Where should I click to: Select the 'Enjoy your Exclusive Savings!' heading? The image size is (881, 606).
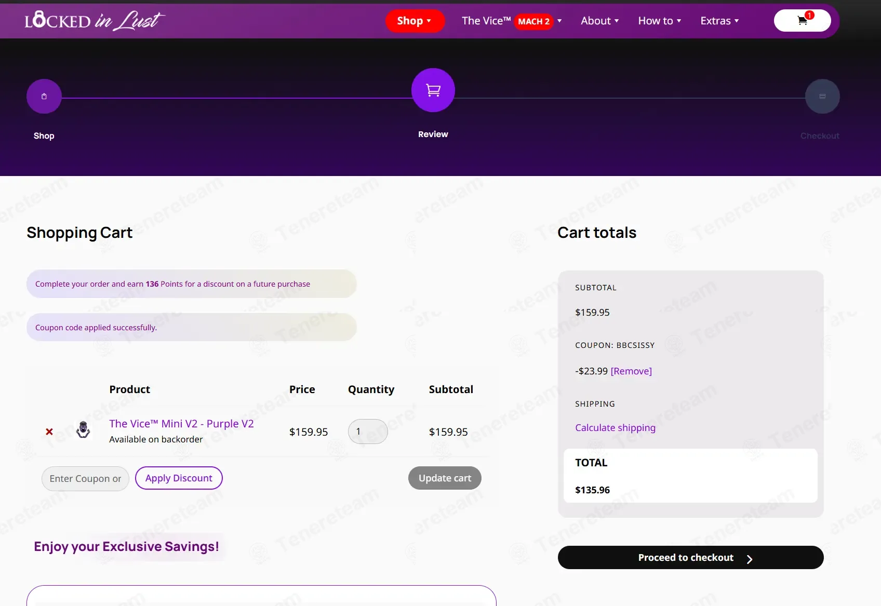tap(126, 546)
